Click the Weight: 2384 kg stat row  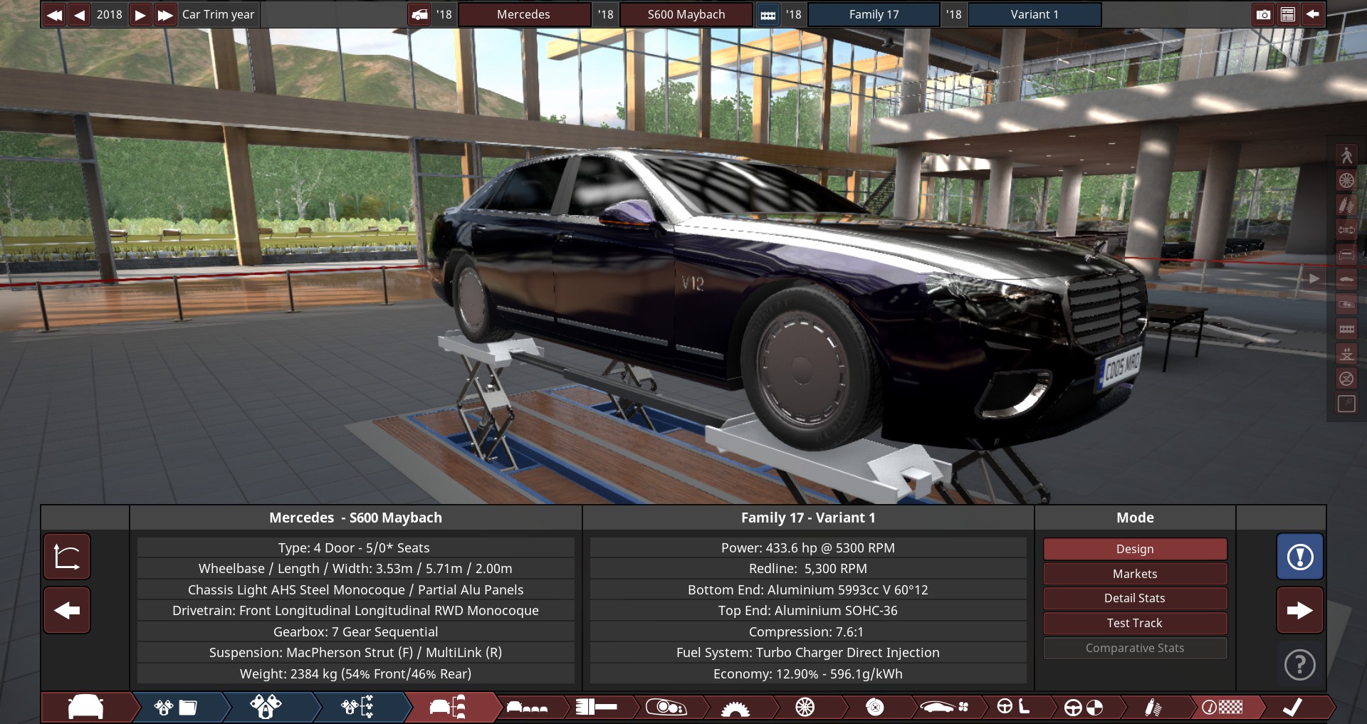[x=355, y=673]
